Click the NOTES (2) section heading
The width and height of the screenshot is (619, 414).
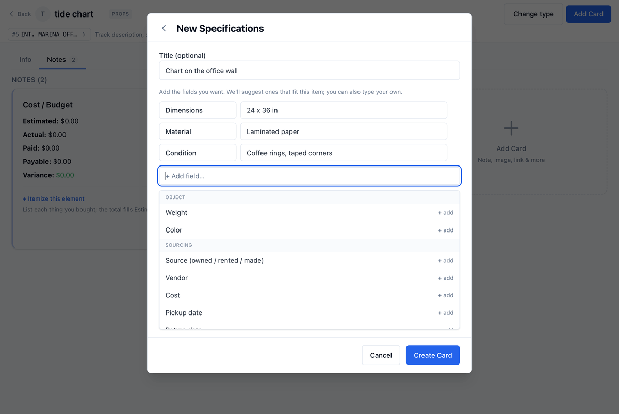(30, 80)
